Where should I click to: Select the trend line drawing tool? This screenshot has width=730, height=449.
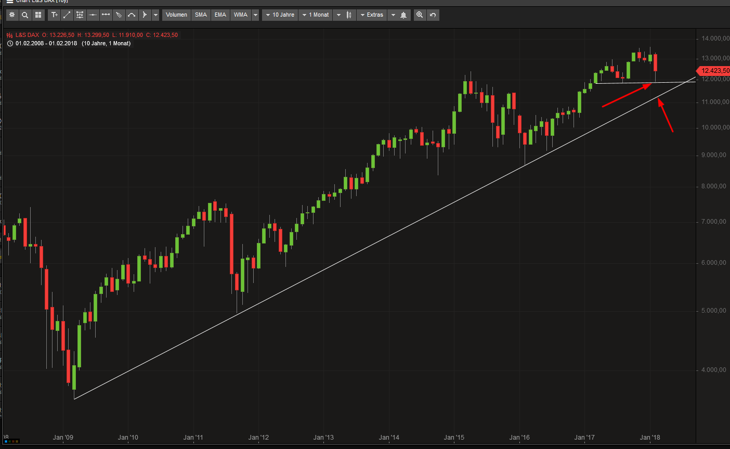click(x=67, y=15)
